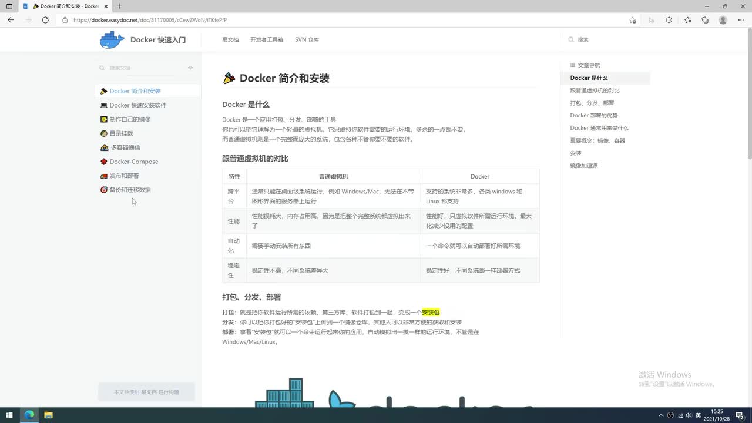752x423 pixels.
Task: Toggle collapse-all icon beside sidebar search
Action: [x=190, y=68]
